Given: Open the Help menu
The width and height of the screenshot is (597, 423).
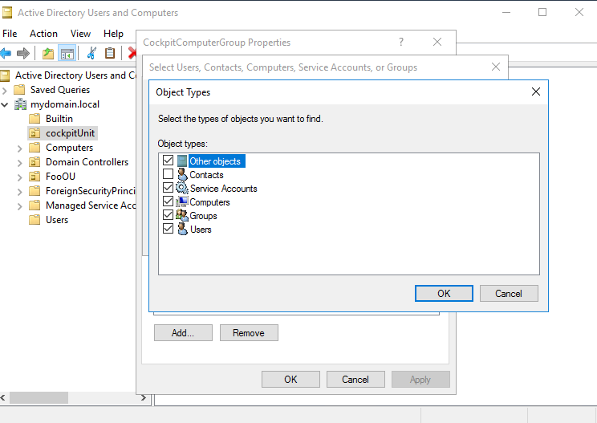Looking at the screenshot, I should tap(113, 34).
